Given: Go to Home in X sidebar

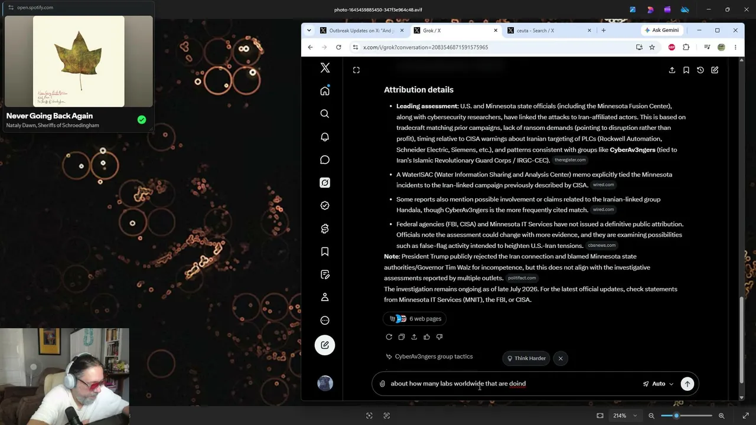Looking at the screenshot, I should click(325, 91).
